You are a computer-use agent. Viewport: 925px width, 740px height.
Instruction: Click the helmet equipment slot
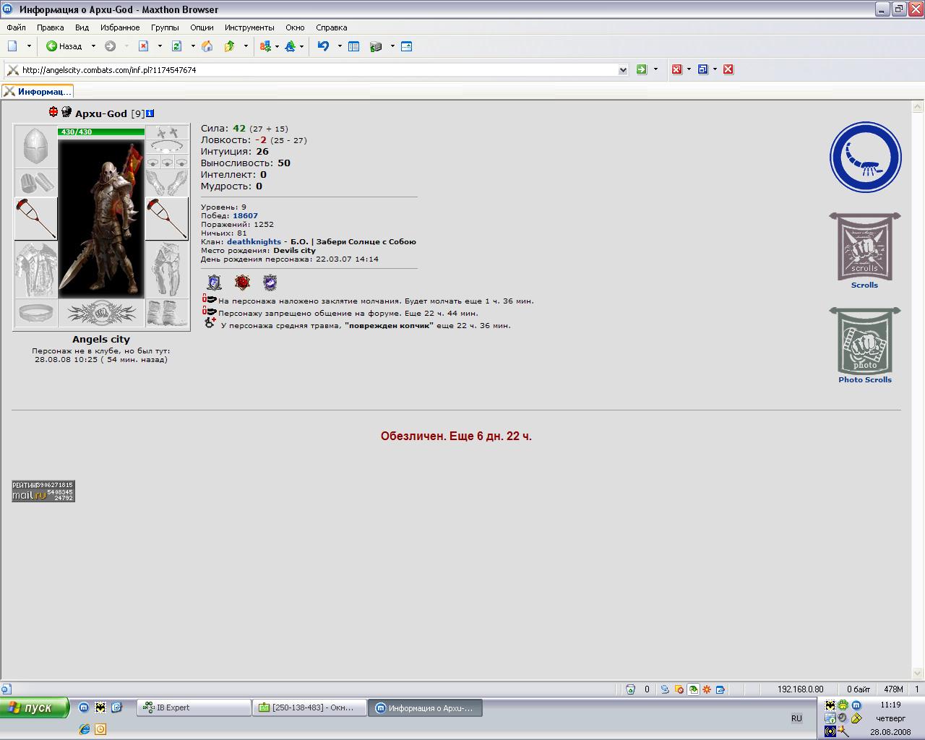point(35,147)
